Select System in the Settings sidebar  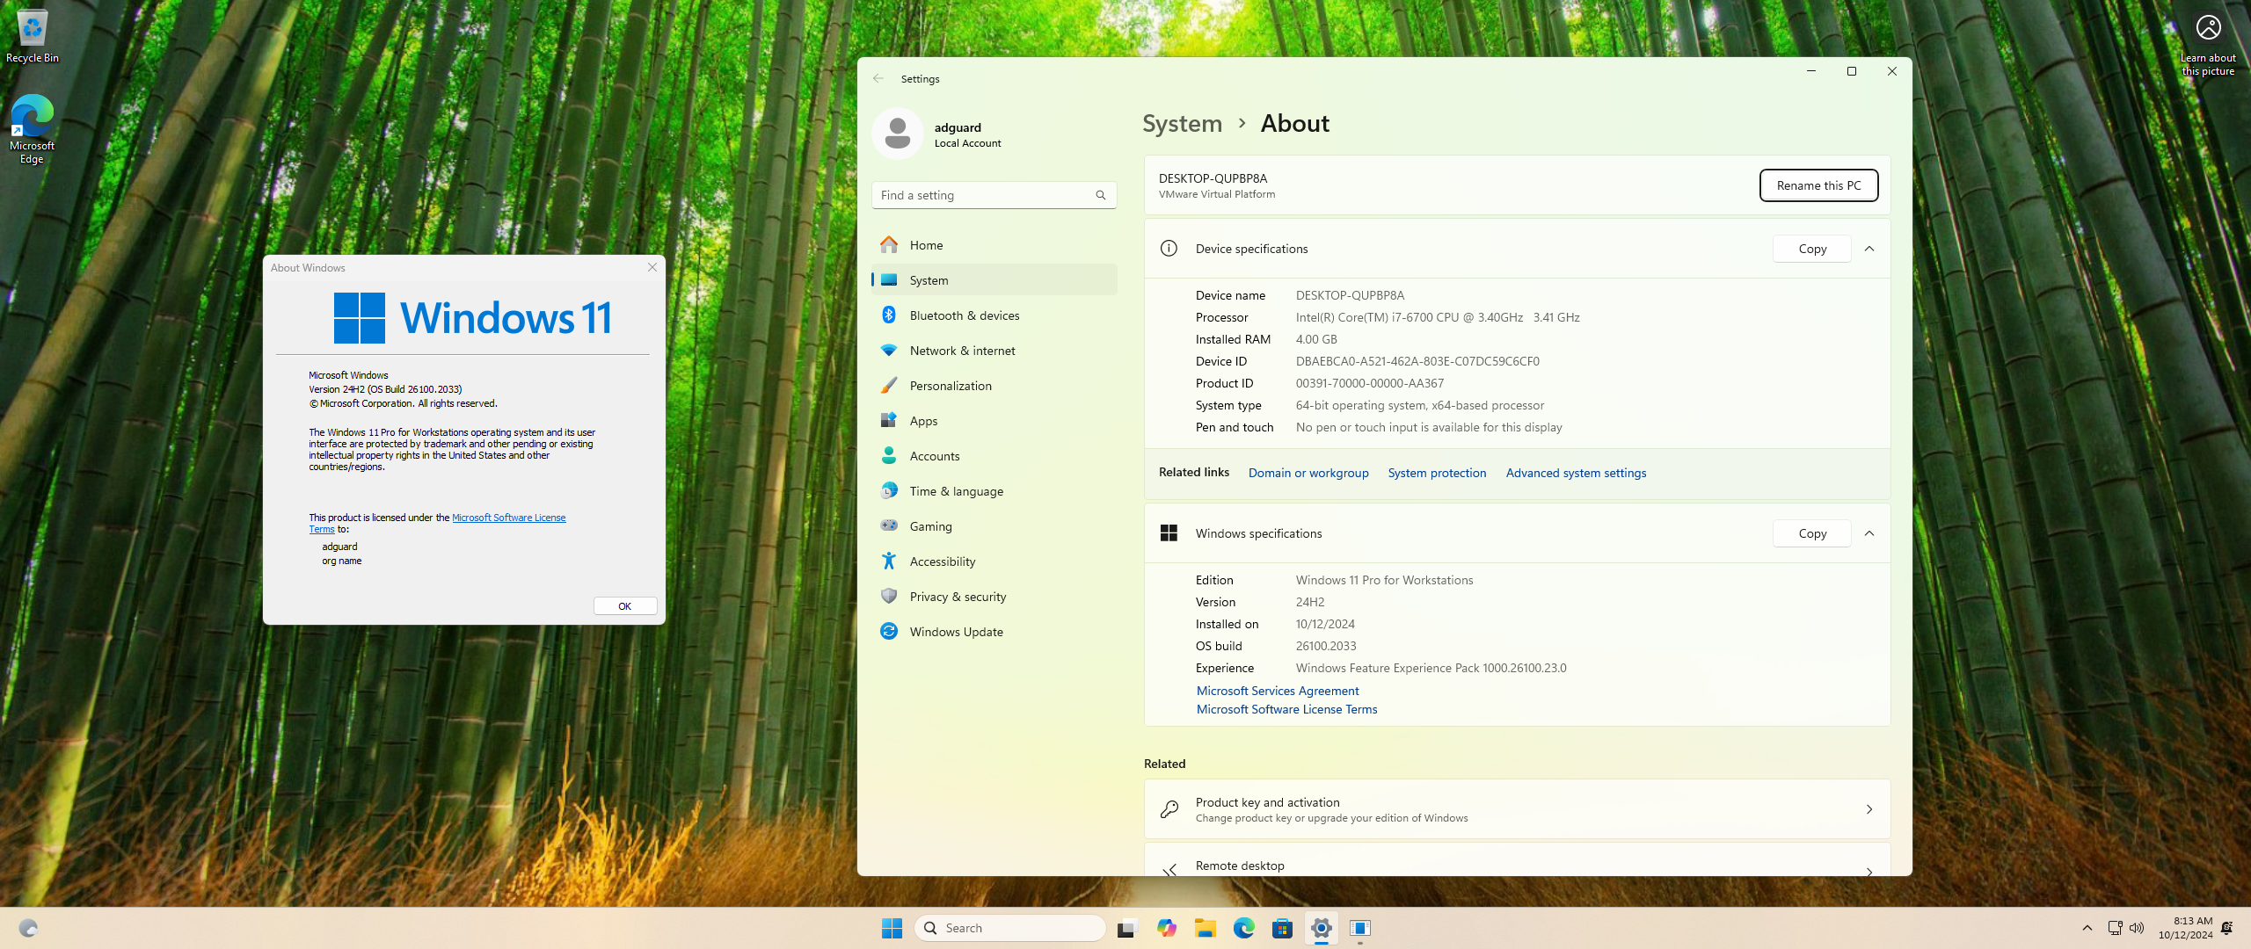[x=994, y=279]
